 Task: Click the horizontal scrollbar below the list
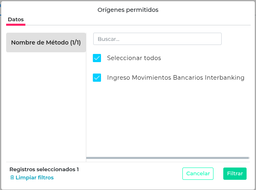pyautogui.click(x=168, y=158)
